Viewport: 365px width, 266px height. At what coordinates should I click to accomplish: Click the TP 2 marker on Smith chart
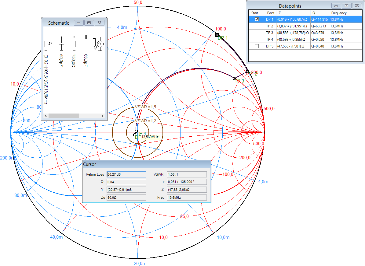click(247, 72)
